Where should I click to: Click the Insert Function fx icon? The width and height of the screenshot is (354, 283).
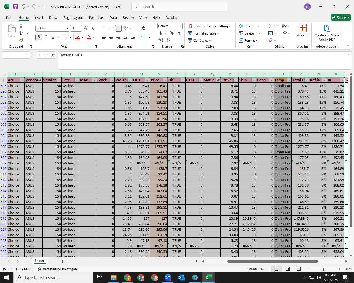click(x=53, y=55)
